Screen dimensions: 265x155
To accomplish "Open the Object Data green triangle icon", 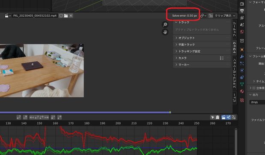I will click(242, 84).
